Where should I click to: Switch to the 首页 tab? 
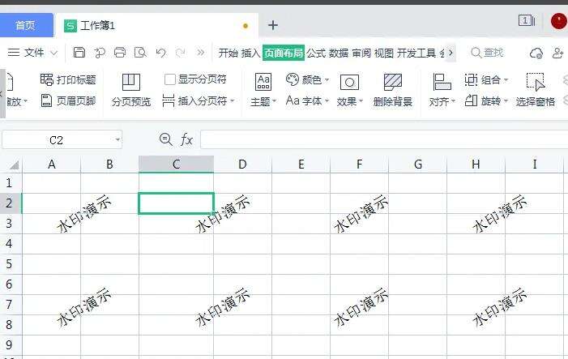point(25,25)
